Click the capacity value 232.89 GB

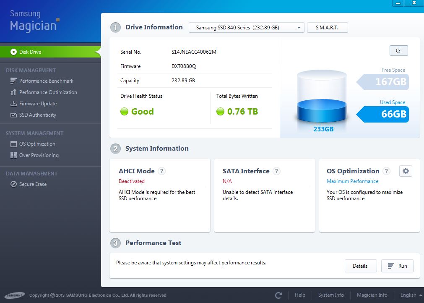point(183,81)
